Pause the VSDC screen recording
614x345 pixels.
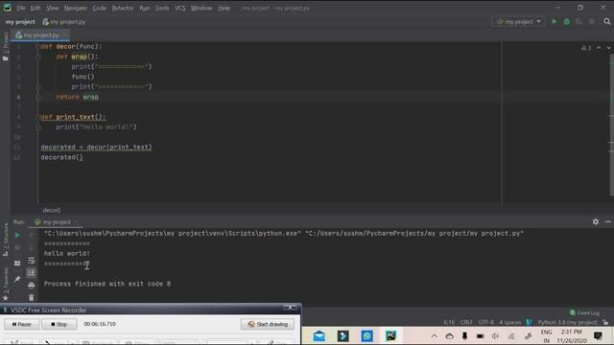[21, 324]
